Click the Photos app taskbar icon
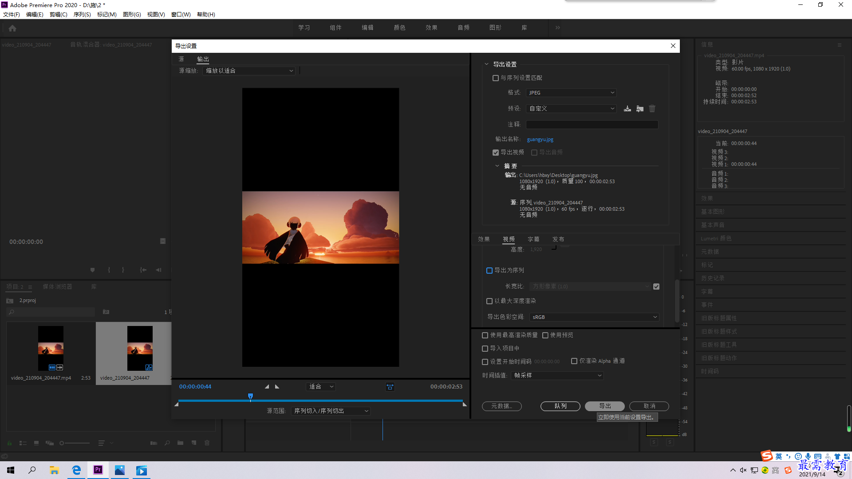 (120, 470)
